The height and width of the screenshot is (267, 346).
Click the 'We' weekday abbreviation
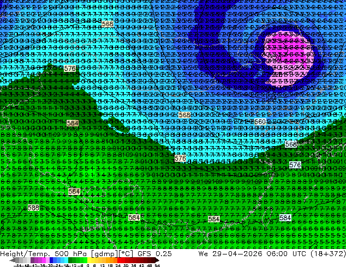(x=203, y=253)
